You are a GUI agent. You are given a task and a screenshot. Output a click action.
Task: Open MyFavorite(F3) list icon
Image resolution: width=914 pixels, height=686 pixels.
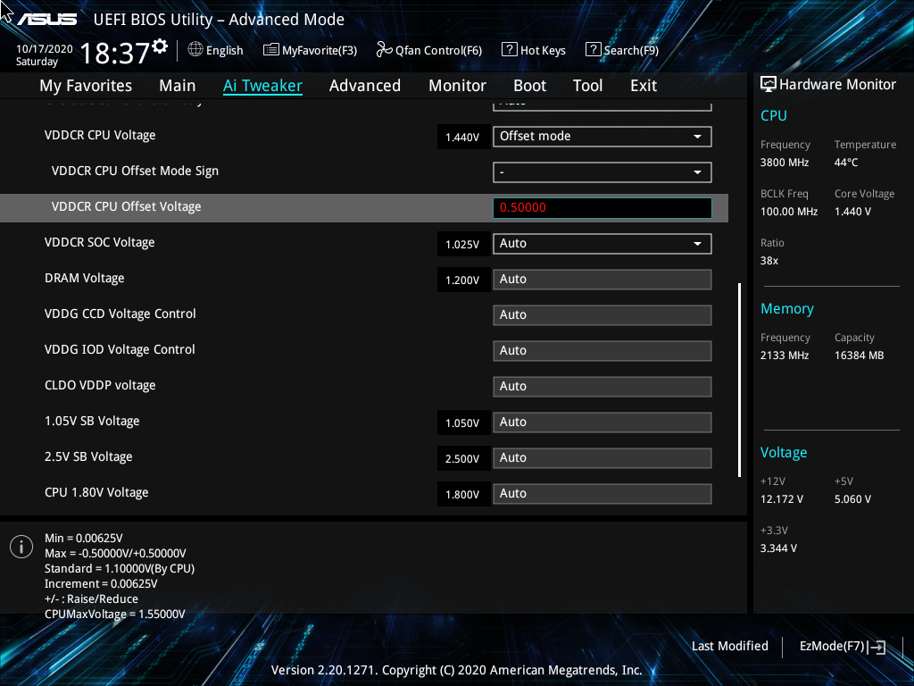271,50
